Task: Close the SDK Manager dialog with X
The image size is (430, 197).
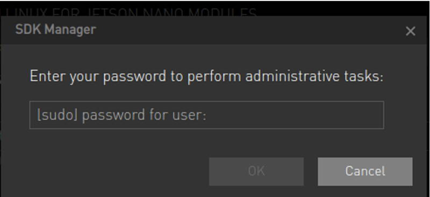Action: 410,31
